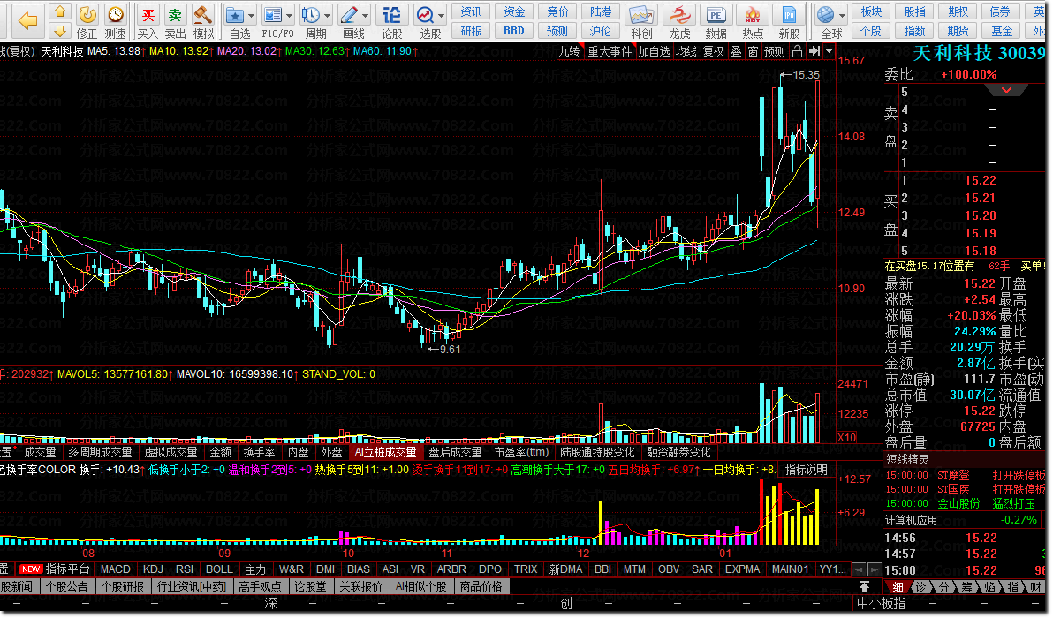Expand the 全球 dropdown arrow
This screenshot has width=1053, height=618.
(x=842, y=15)
